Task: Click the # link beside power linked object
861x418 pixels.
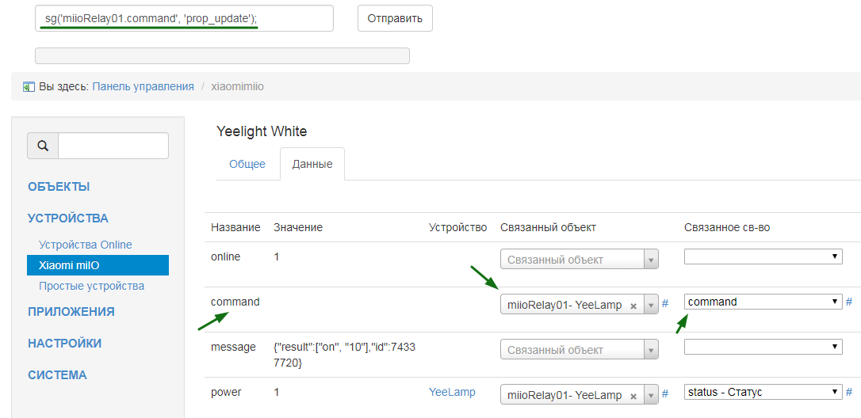Action: coord(665,393)
